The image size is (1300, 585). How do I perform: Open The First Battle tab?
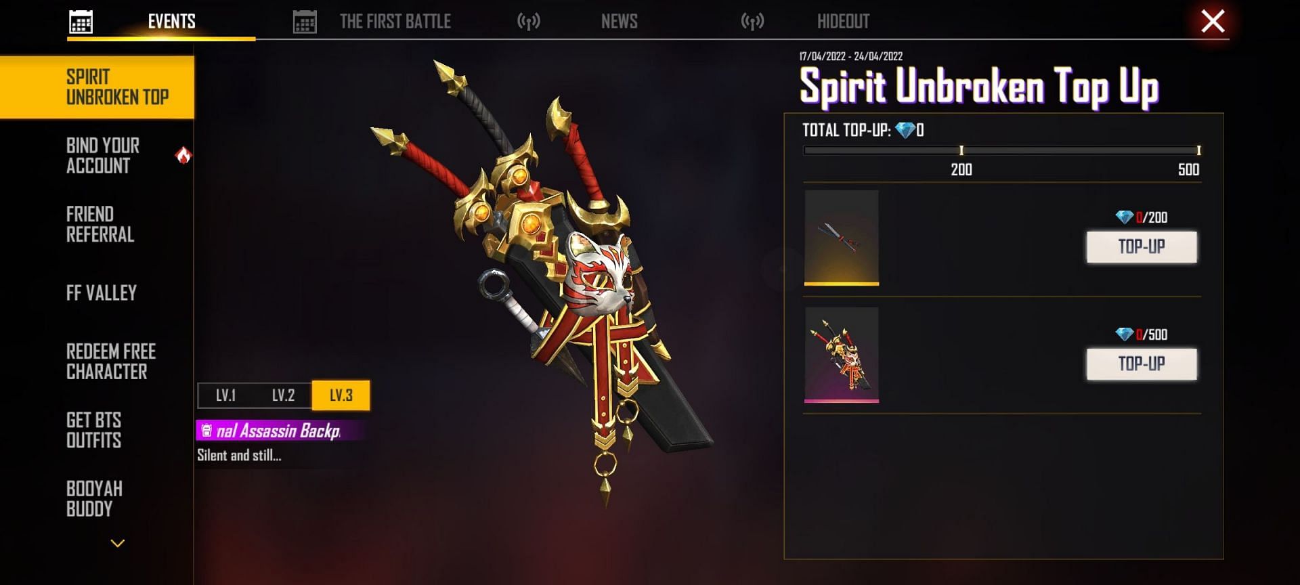[395, 22]
